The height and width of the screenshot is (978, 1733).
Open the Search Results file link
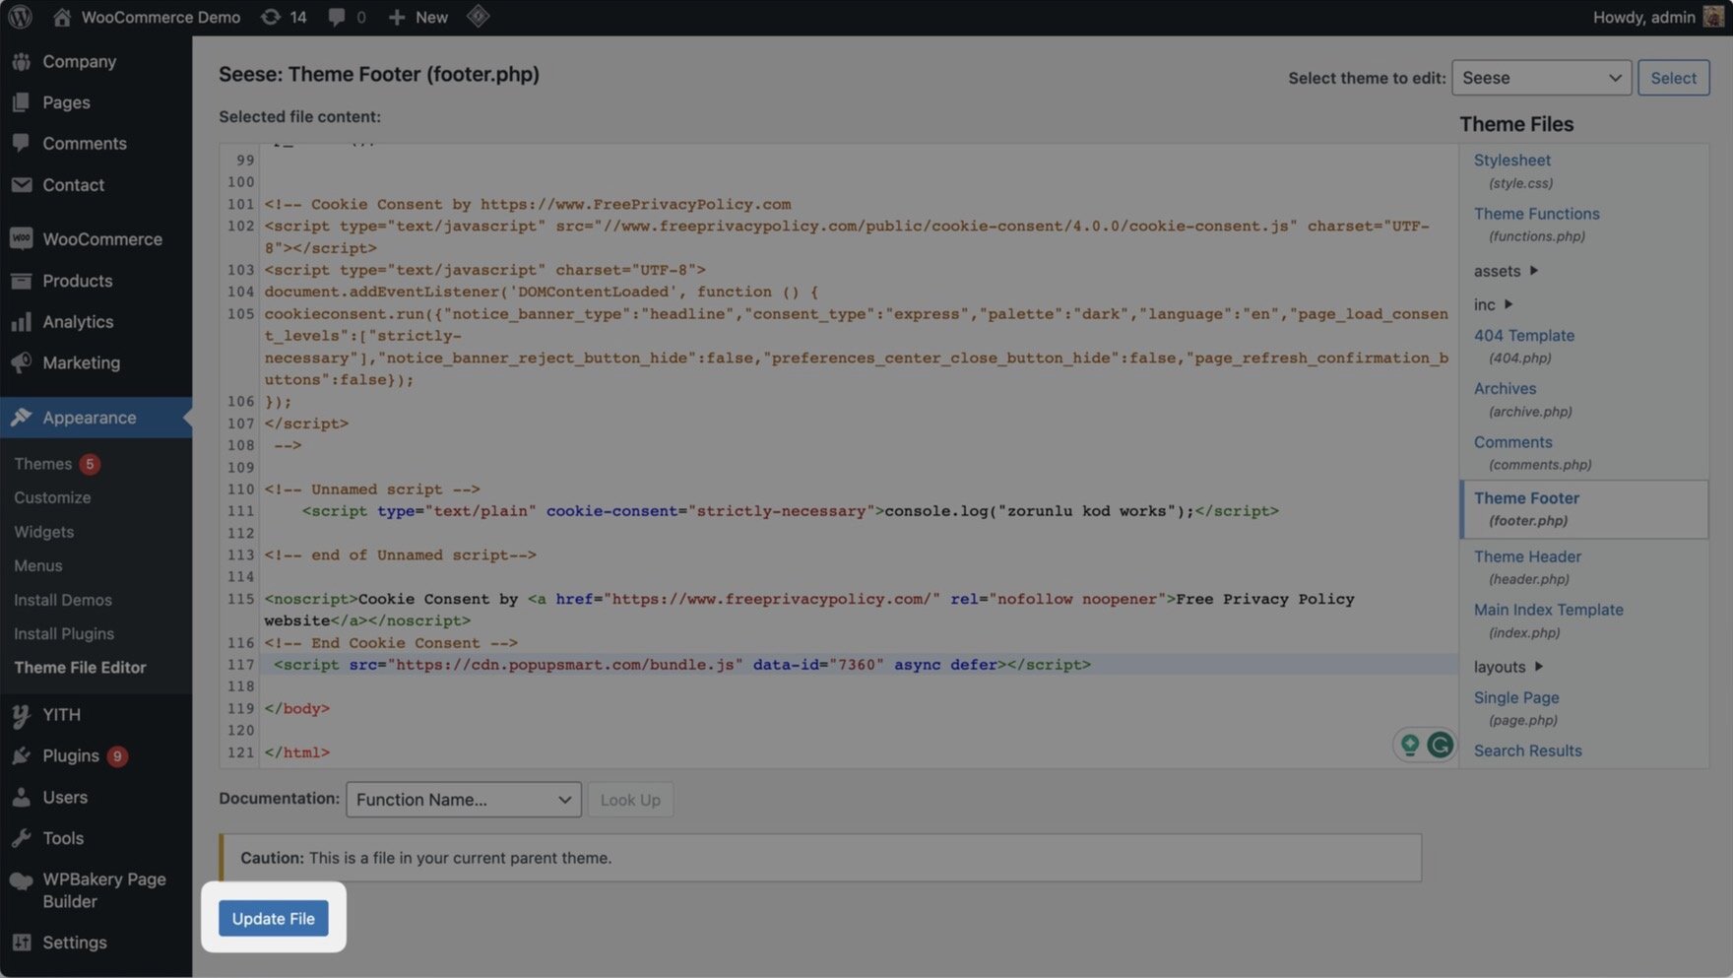1527,750
